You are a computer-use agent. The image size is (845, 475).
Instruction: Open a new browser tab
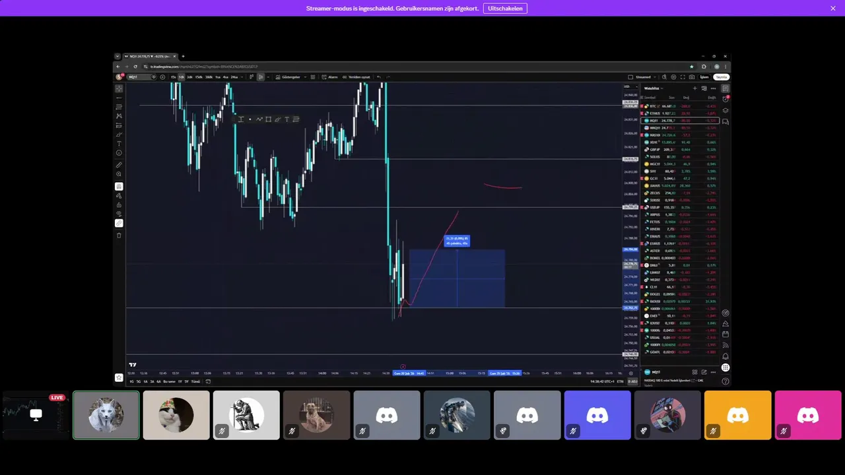(183, 57)
